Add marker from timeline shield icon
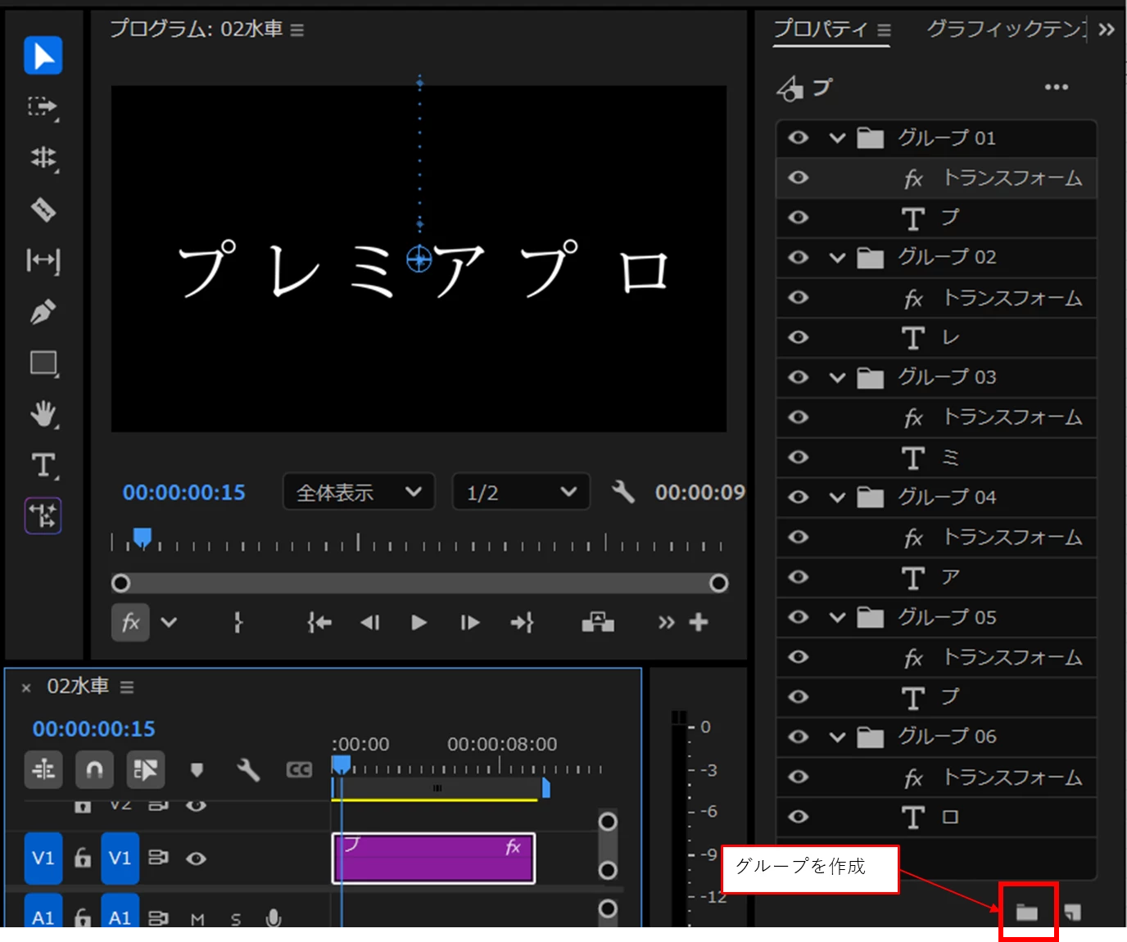This screenshot has width=1127, height=942. [x=197, y=769]
